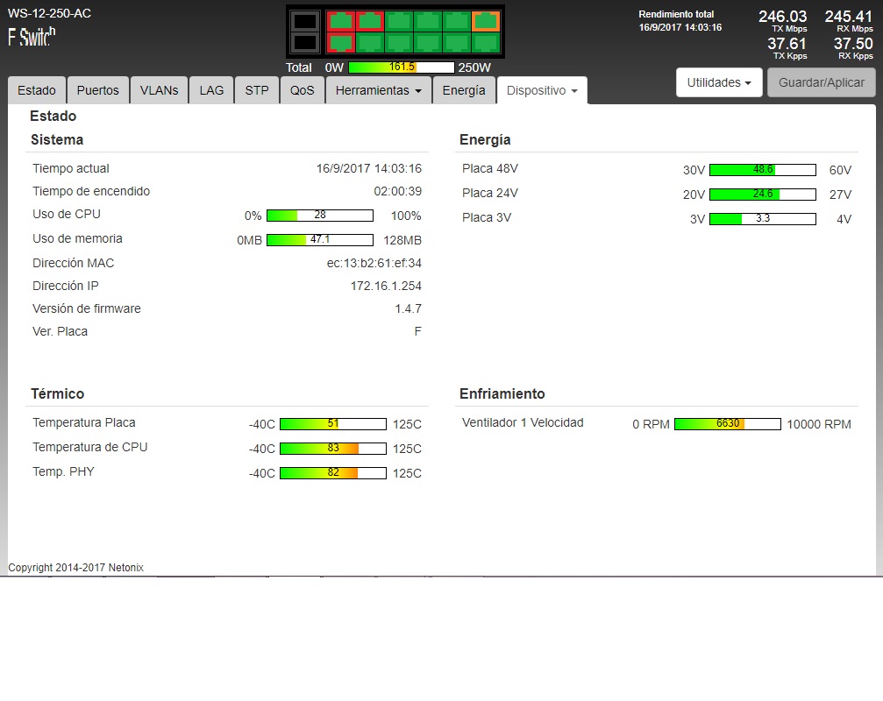Open the Dispositivo dropdown tab
This screenshot has height=701, width=883.
point(542,90)
